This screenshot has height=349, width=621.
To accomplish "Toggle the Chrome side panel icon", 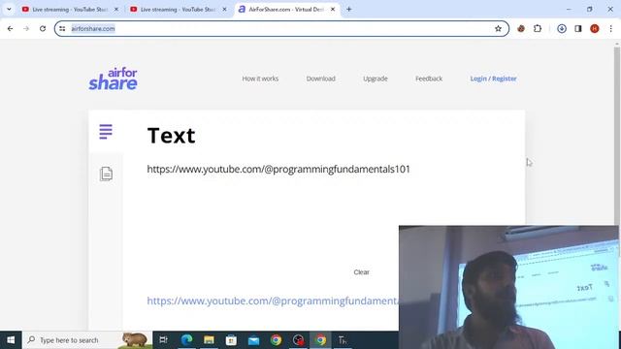I will (x=578, y=28).
